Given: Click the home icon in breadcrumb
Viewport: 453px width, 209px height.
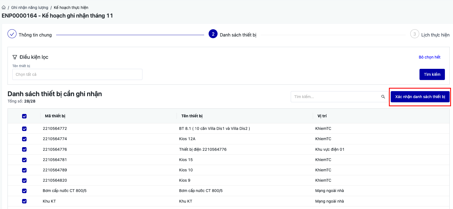Looking at the screenshot, I should point(4,8).
